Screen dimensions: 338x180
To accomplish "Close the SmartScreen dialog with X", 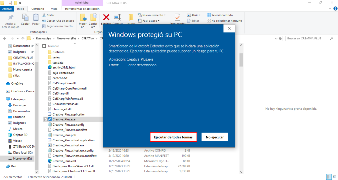I will point(229,28).
